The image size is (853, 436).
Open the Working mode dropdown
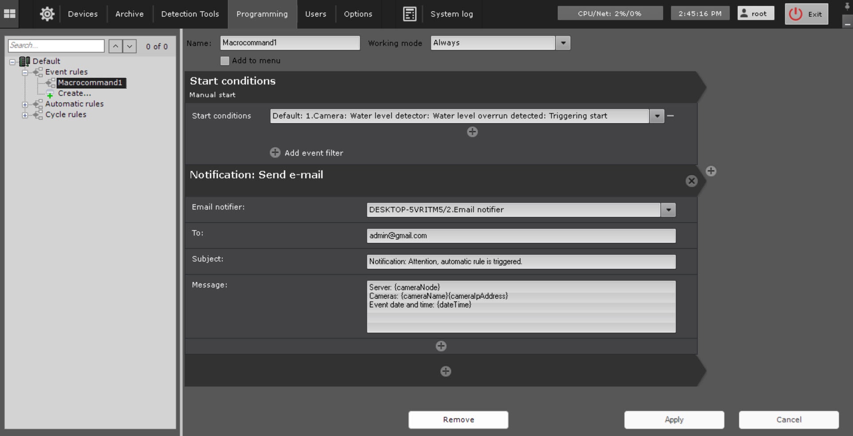(563, 43)
